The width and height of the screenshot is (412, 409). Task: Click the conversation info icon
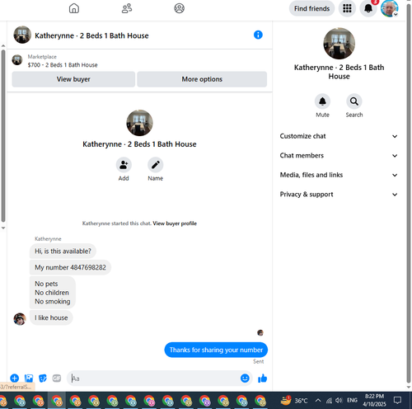(258, 35)
